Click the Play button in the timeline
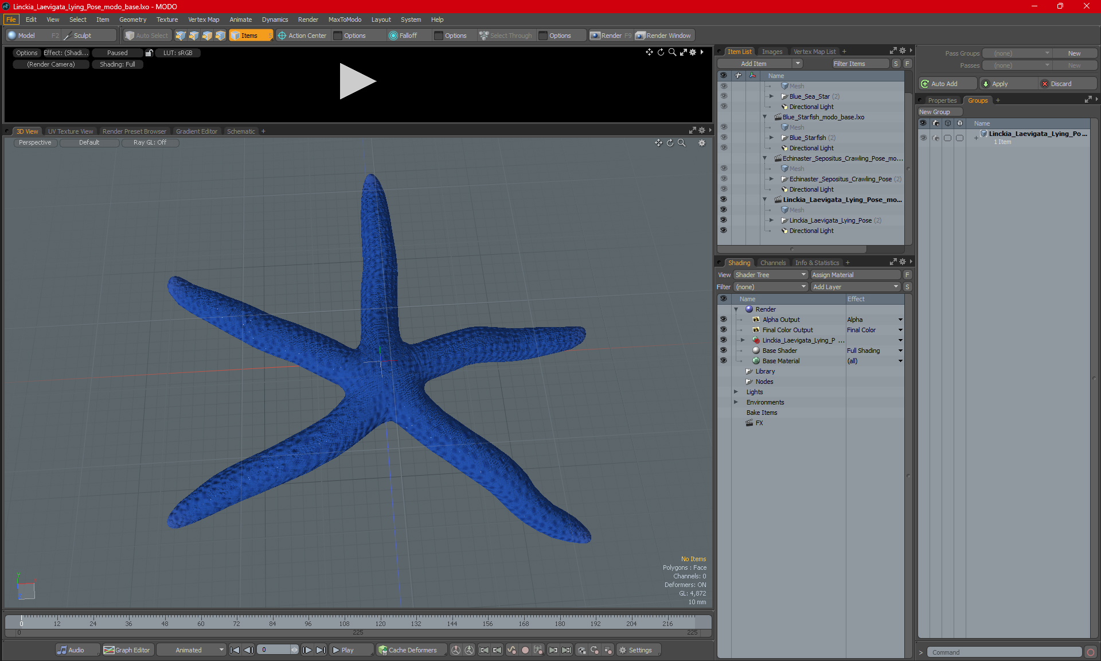The image size is (1101, 661). coord(350,650)
